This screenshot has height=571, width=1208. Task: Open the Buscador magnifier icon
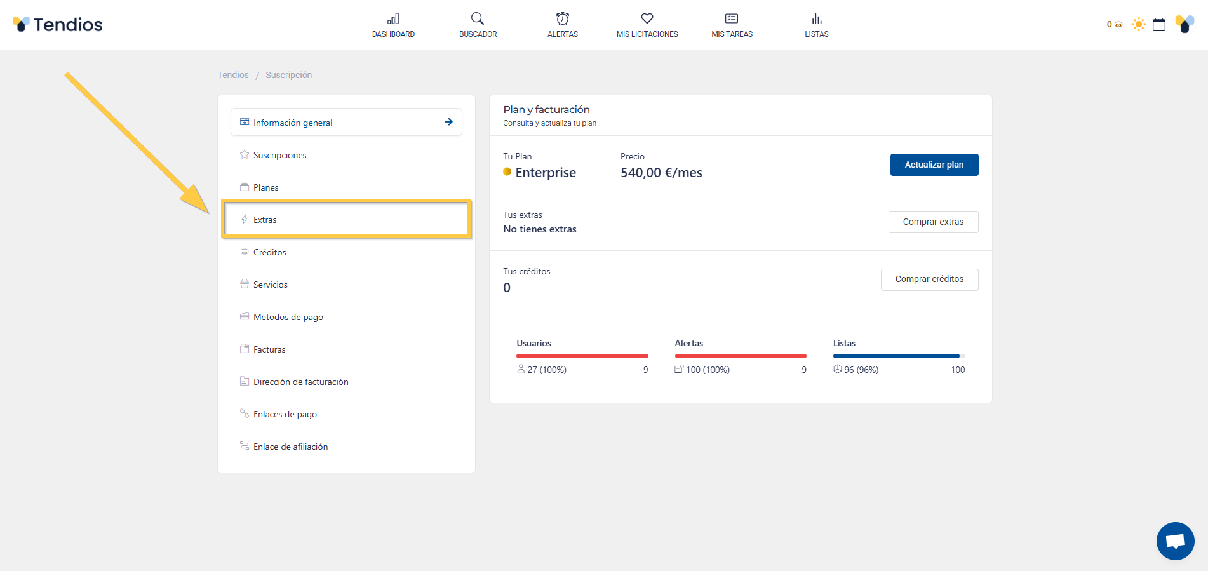pos(478,19)
